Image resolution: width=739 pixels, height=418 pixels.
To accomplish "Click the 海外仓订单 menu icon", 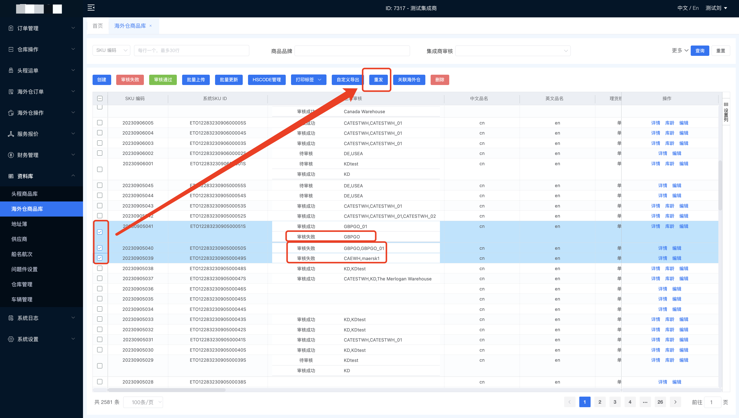I will coord(11,92).
